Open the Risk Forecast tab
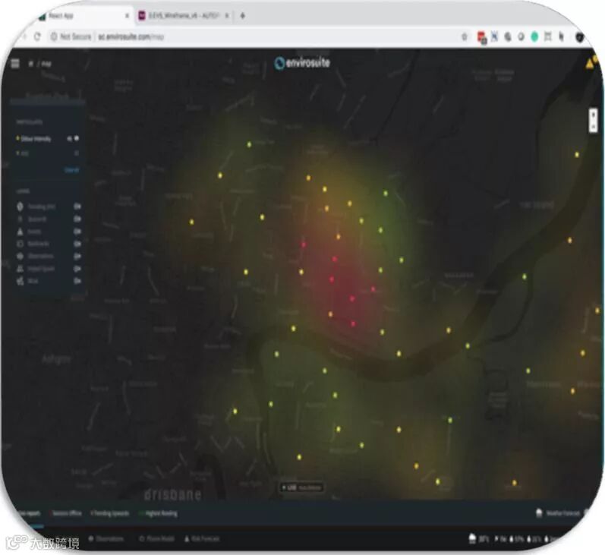Image resolution: width=605 pixels, height=555 pixels. pyautogui.click(x=202, y=539)
